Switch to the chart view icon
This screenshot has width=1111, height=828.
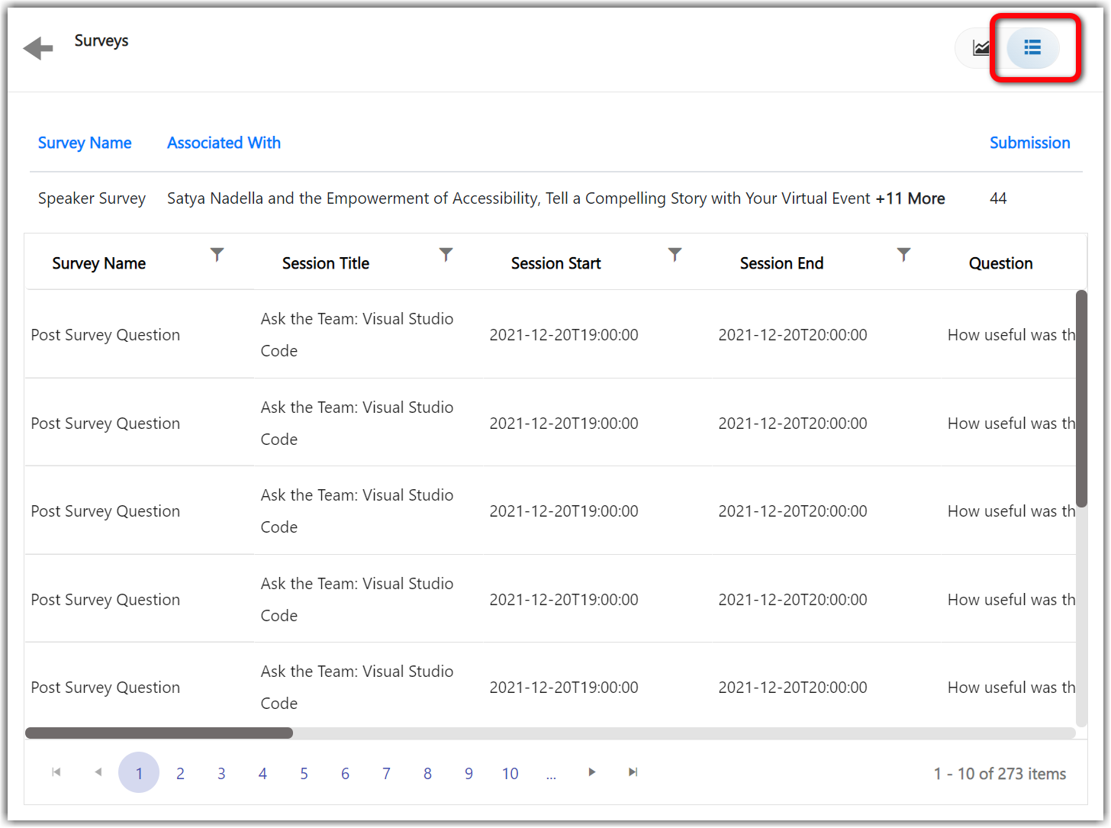(x=981, y=48)
